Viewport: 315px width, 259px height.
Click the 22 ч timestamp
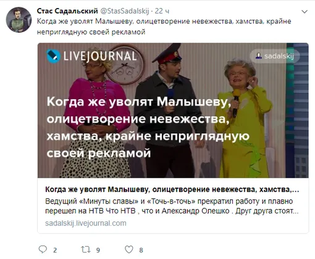point(162,11)
